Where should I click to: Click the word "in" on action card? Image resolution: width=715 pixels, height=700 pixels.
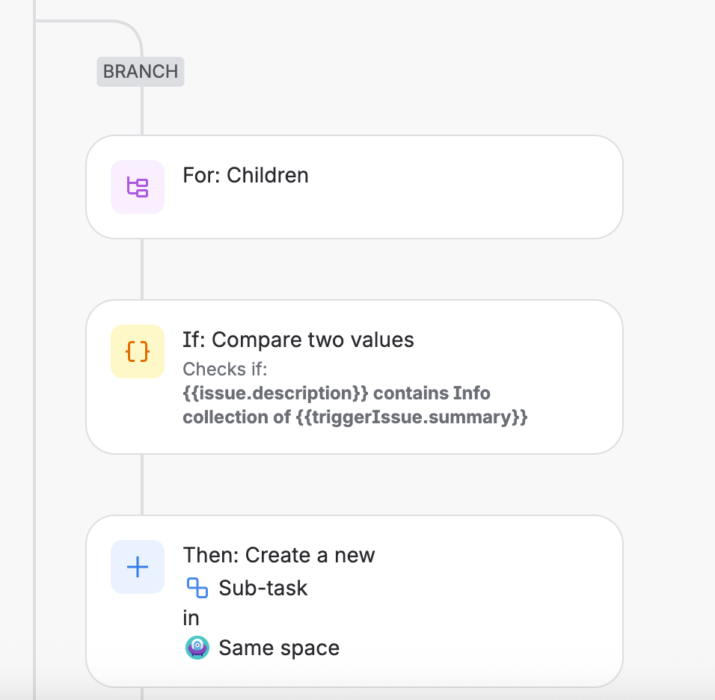(191, 618)
